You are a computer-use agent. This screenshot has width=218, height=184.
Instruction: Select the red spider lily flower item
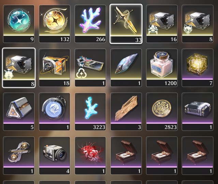tap(90, 155)
